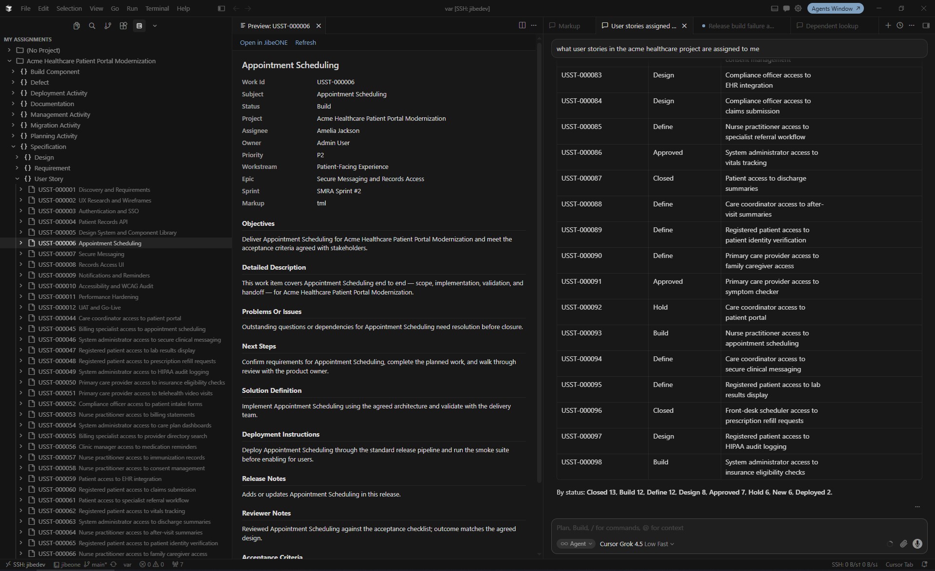The image size is (935, 571).
Task: Open more chat panel actions menu
Action: [x=912, y=25]
